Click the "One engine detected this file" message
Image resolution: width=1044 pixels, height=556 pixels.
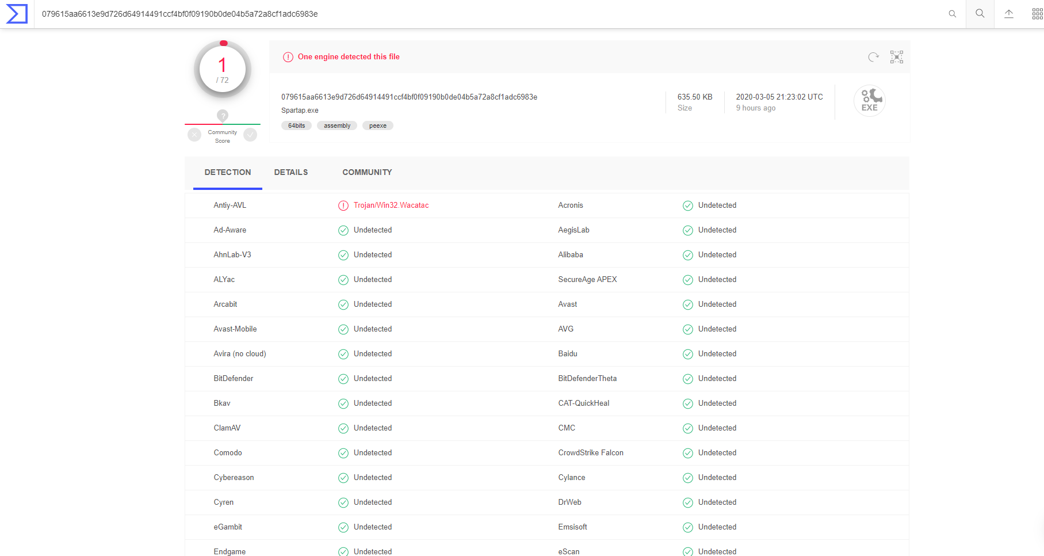pyautogui.click(x=349, y=57)
